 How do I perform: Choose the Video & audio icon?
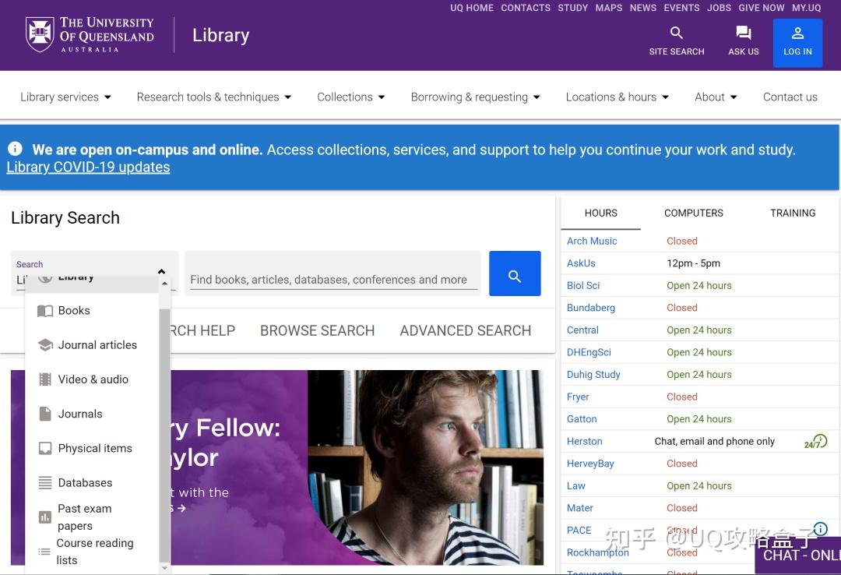tap(44, 379)
